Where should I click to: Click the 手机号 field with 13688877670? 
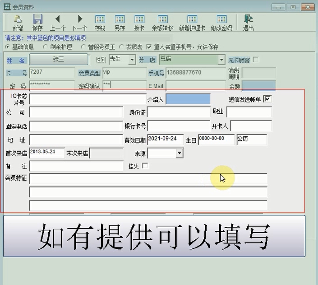tap(196, 73)
